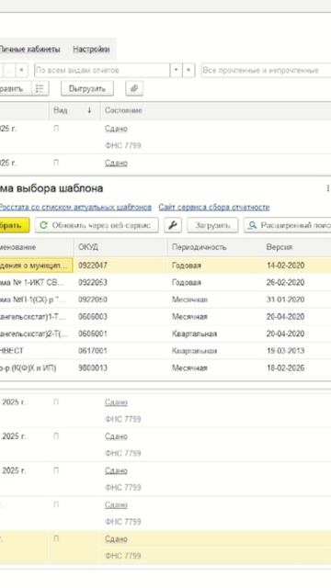331x588 pixels.
Task: Click the Загрузить button
Action: tap(212, 225)
